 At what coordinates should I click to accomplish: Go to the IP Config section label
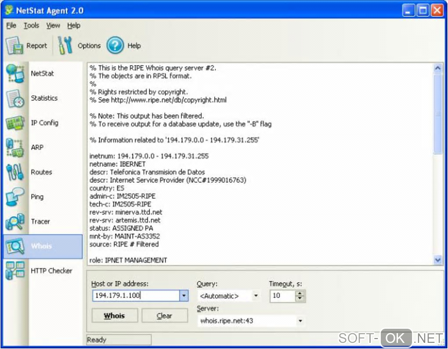point(44,123)
